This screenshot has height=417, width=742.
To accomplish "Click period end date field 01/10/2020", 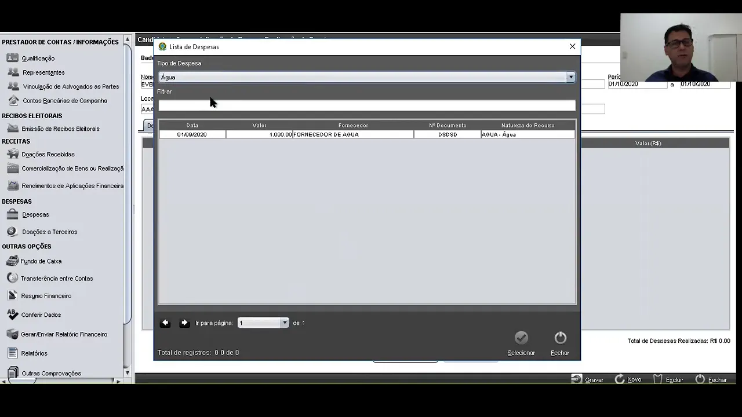I will [x=705, y=84].
